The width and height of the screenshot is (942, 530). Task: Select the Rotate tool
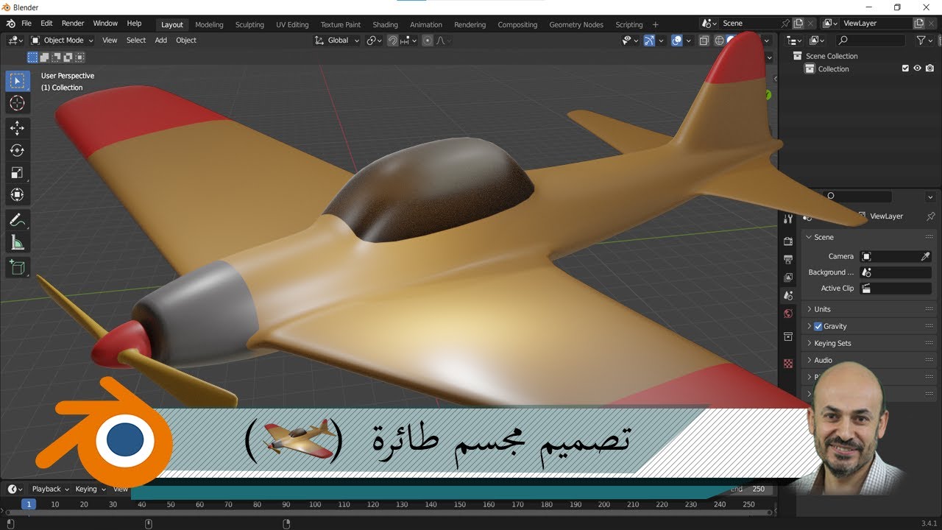pyautogui.click(x=17, y=150)
